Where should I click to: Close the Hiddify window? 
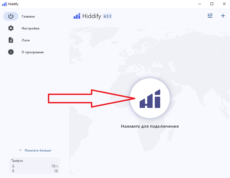224,4
